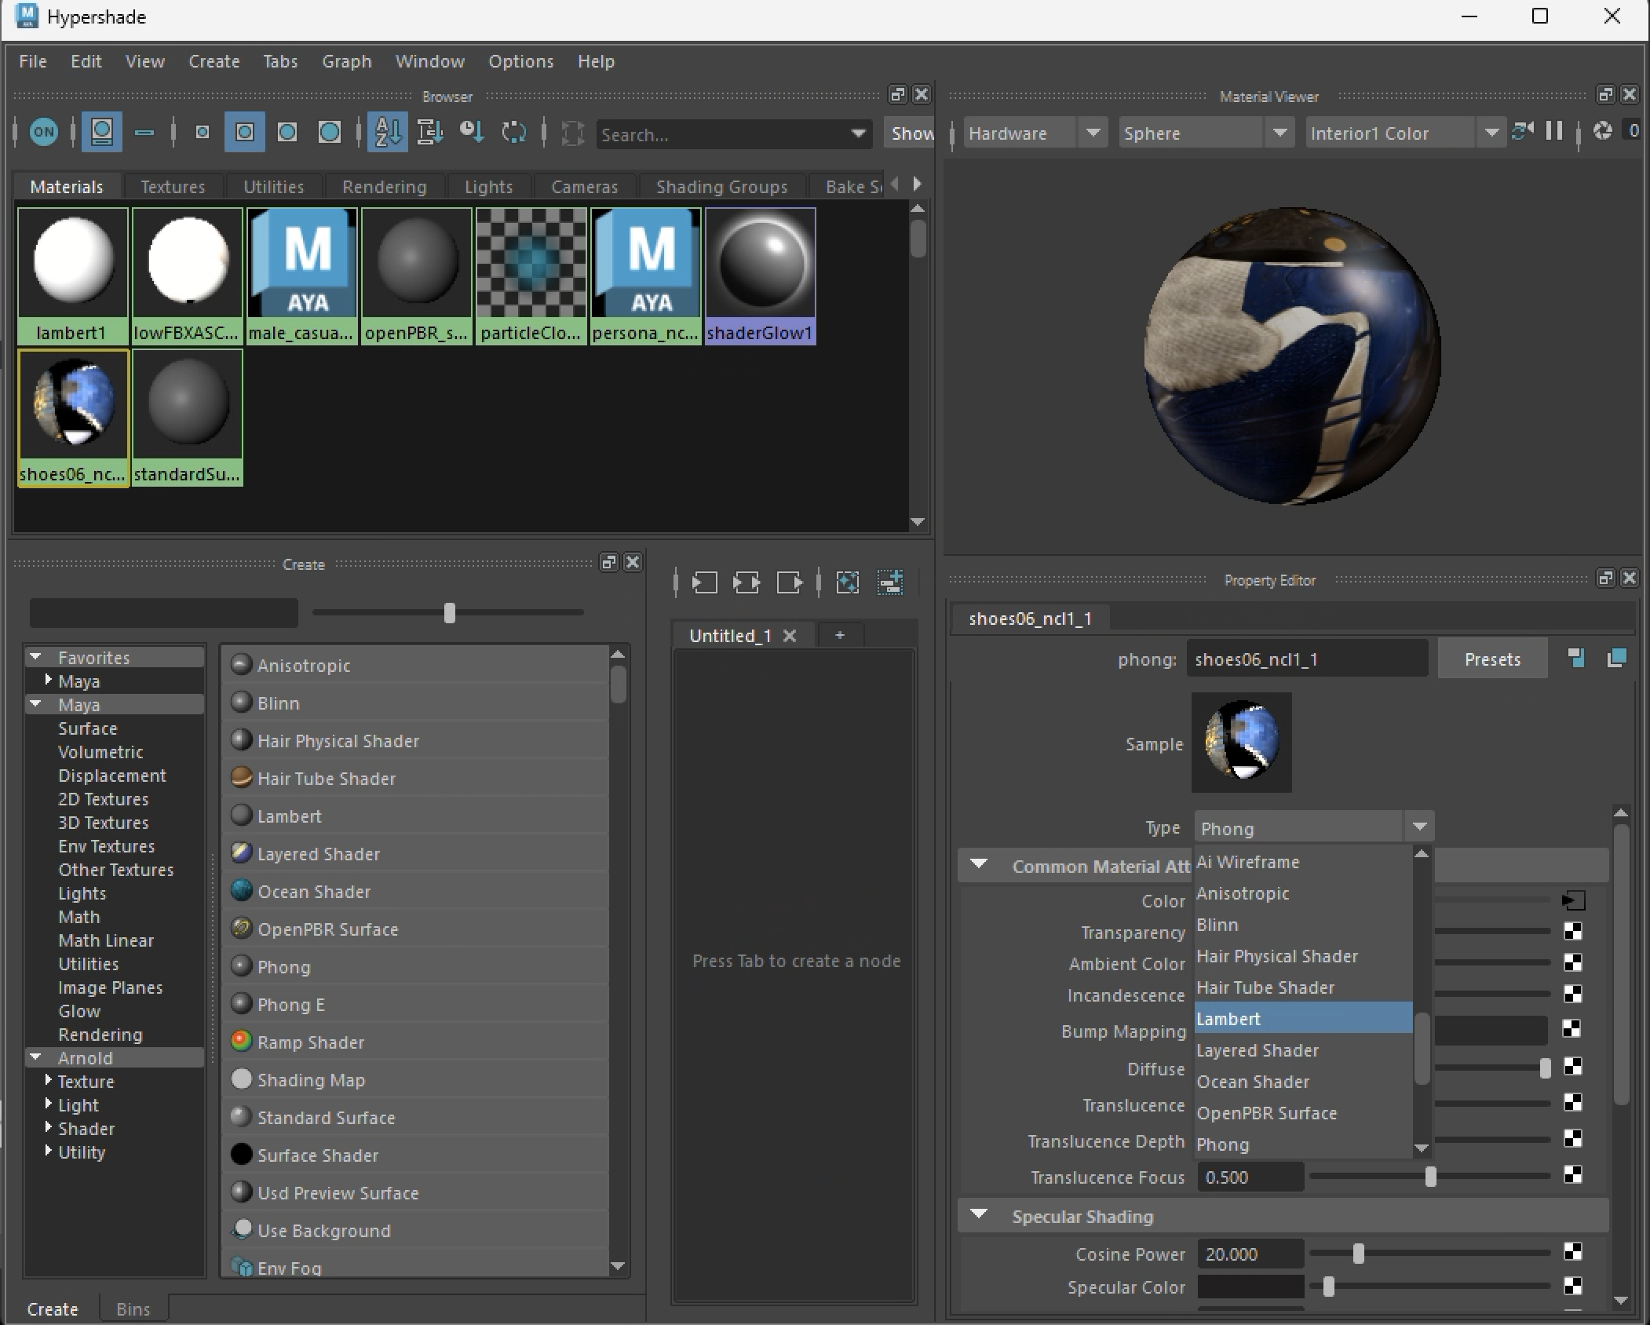Click the sort by name A-Z icon

(x=387, y=132)
